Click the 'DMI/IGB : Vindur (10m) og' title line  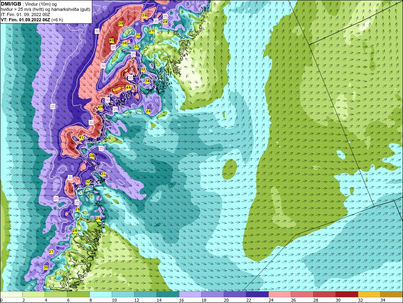click(29, 4)
